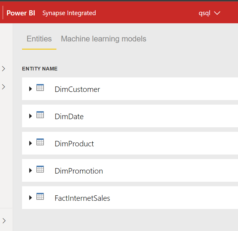Open the Machine learning models tab
The image size is (238, 231).
click(103, 39)
